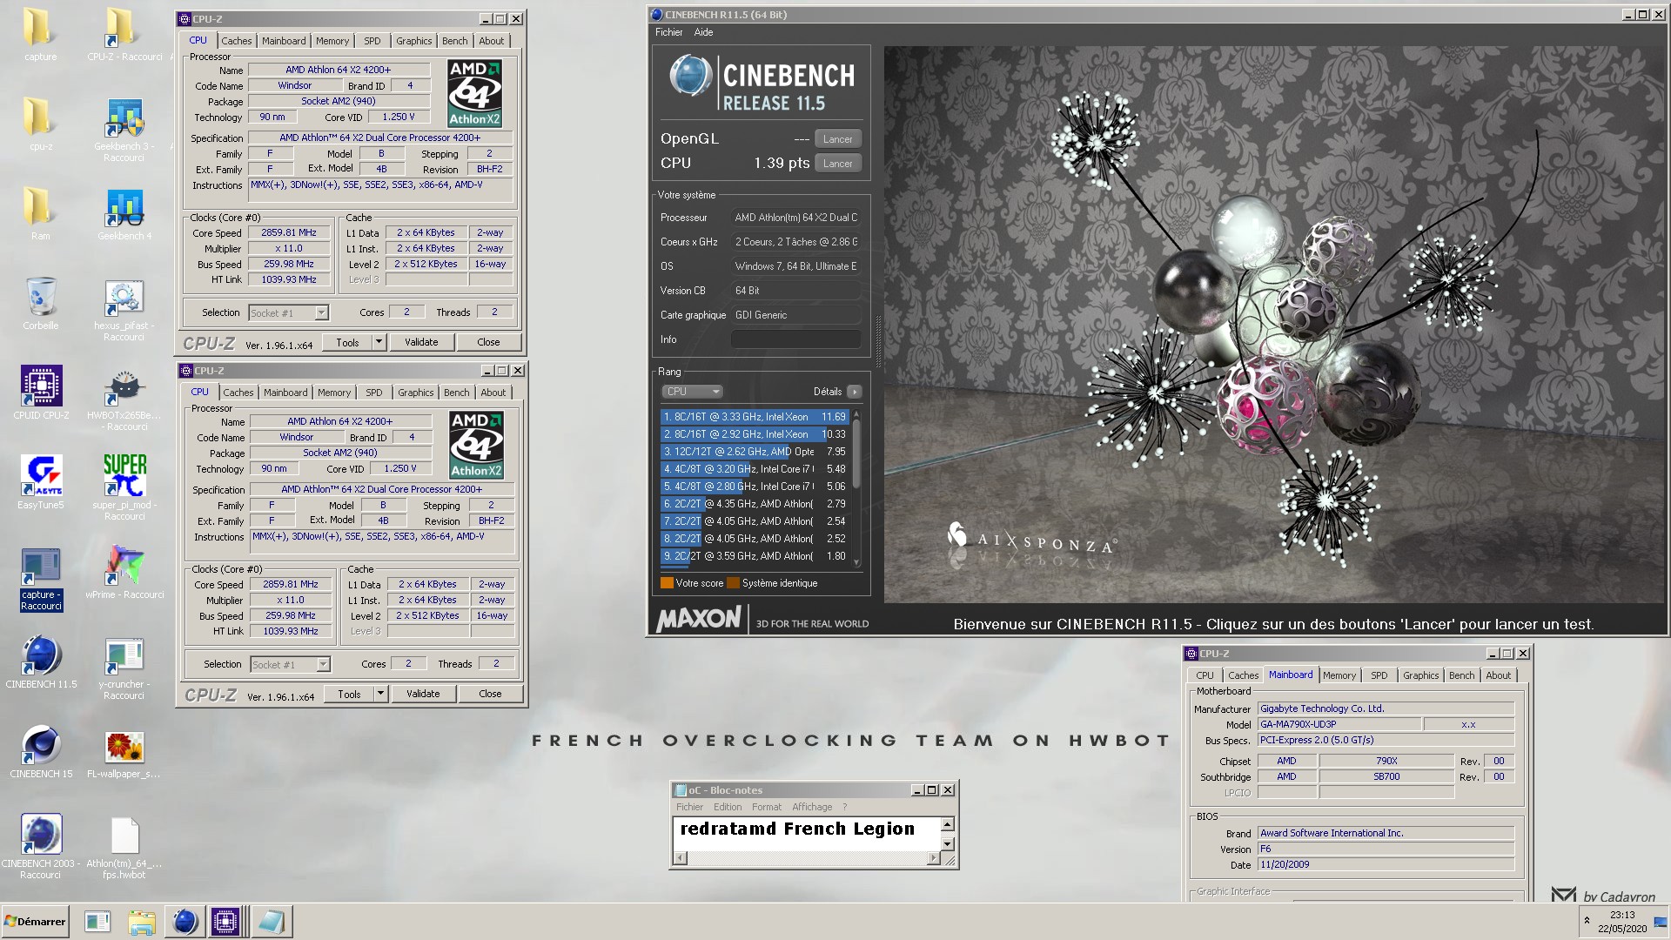Open the Aide menu in Cinebench

tap(703, 32)
